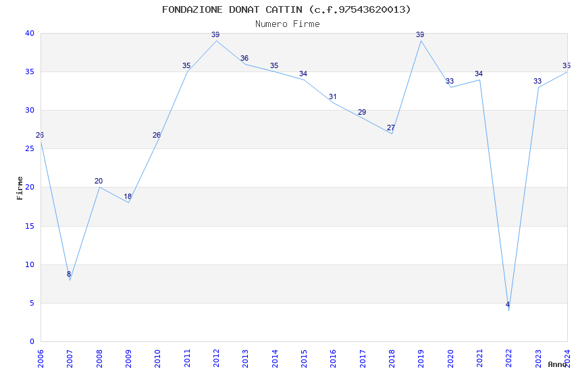Select the 2013 year label on x-axis
The width and height of the screenshot is (574, 371).
[x=245, y=359]
